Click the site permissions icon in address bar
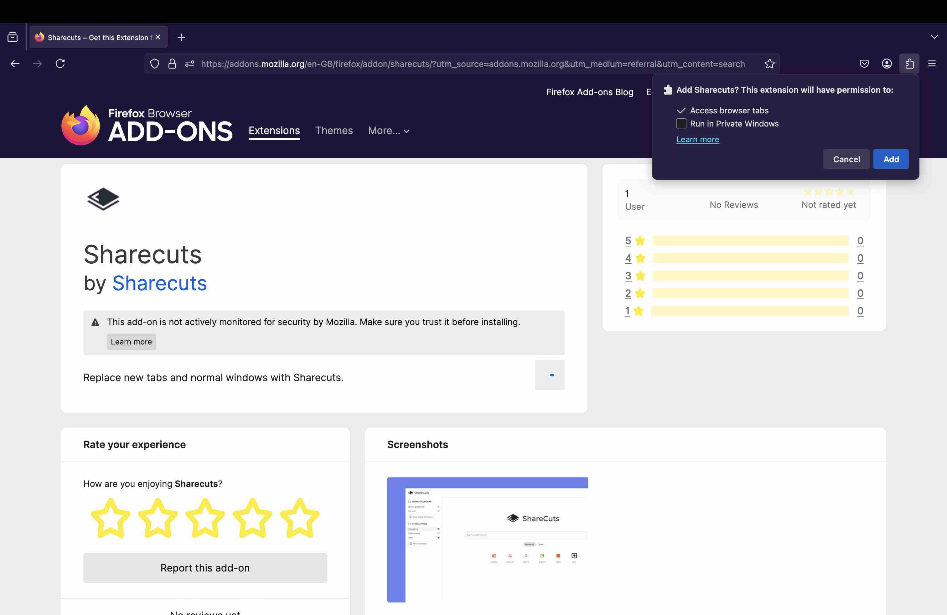Image resolution: width=947 pixels, height=615 pixels. point(190,64)
